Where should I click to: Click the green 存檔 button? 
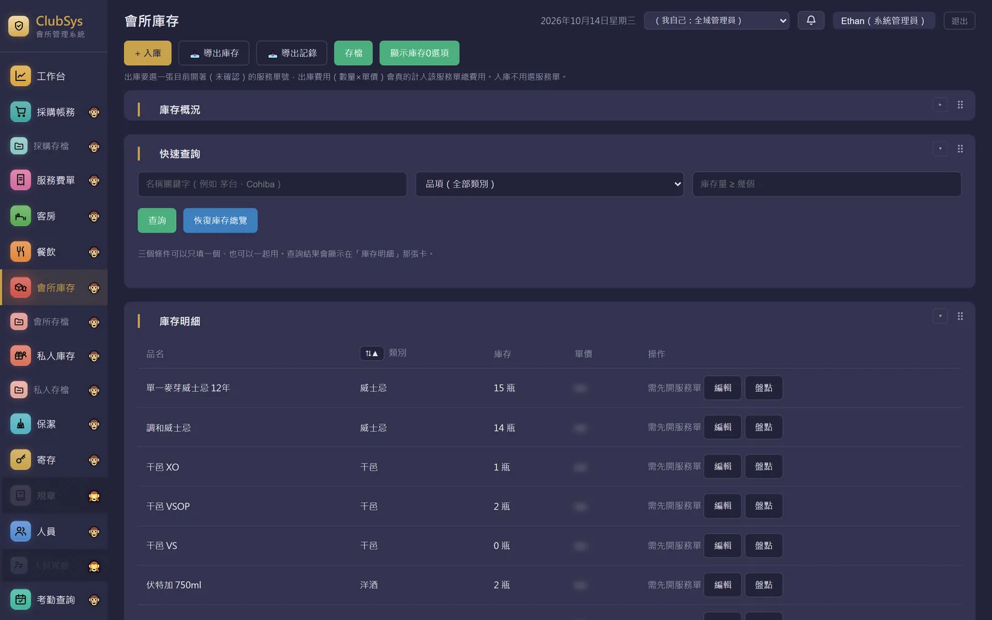point(353,53)
